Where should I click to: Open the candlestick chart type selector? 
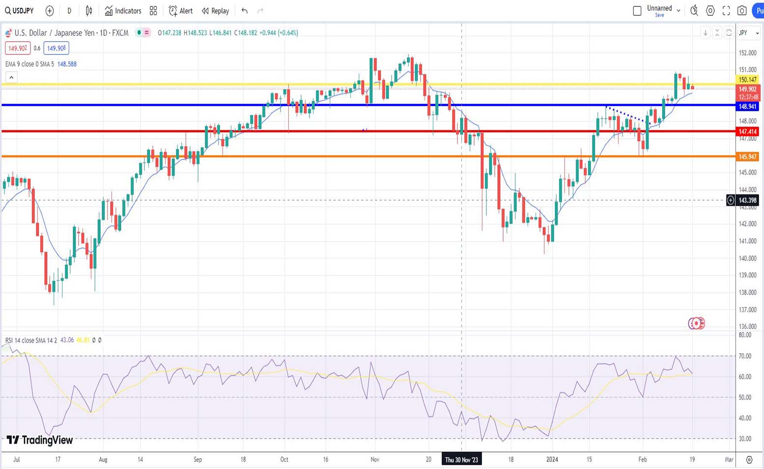pyautogui.click(x=89, y=11)
